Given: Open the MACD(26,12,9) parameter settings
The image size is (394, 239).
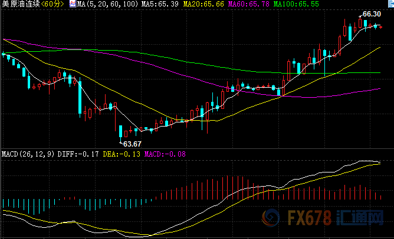Looking at the screenshot, I should [x=27, y=154].
